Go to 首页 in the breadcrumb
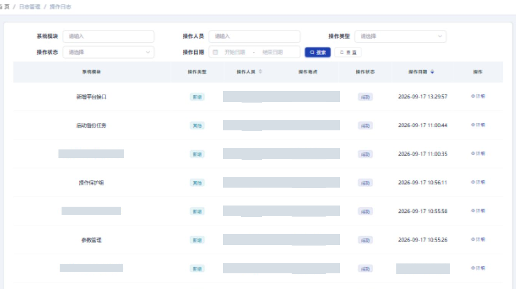The width and height of the screenshot is (516, 289). [5, 7]
